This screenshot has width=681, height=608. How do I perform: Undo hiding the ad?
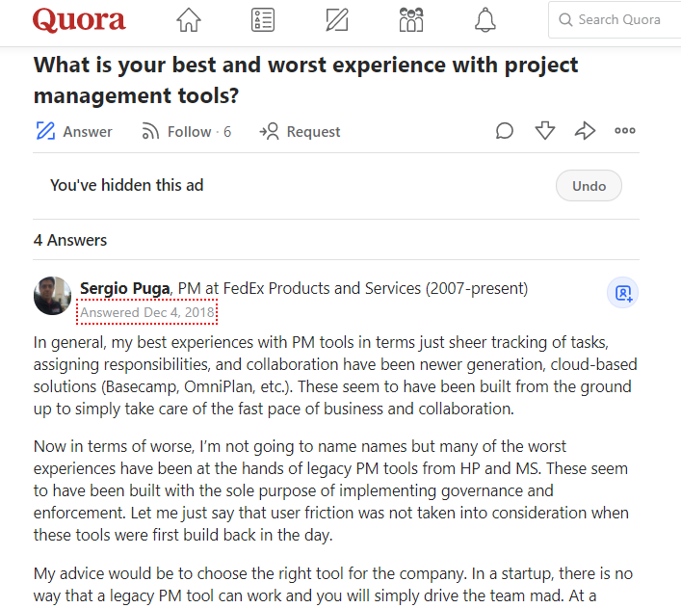pyautogui.click(x=589, y=186)
